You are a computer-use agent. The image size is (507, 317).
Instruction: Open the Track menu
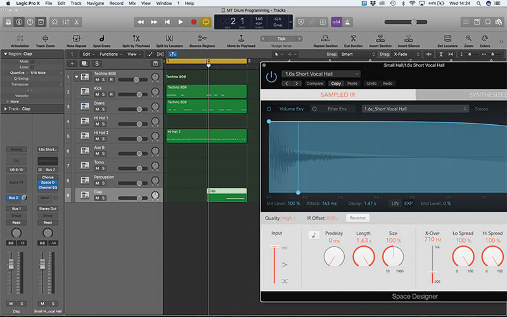pos(76,3)
